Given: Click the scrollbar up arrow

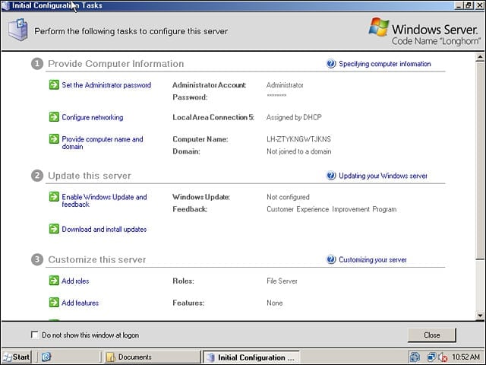Looking at the screenshot, I should (480, 57).
